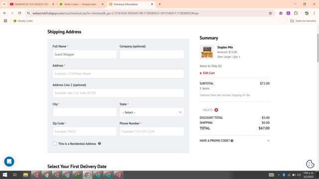Expand the Have a Promo Code section
Viewport: 319px width, 179px height.
(235, 141)
